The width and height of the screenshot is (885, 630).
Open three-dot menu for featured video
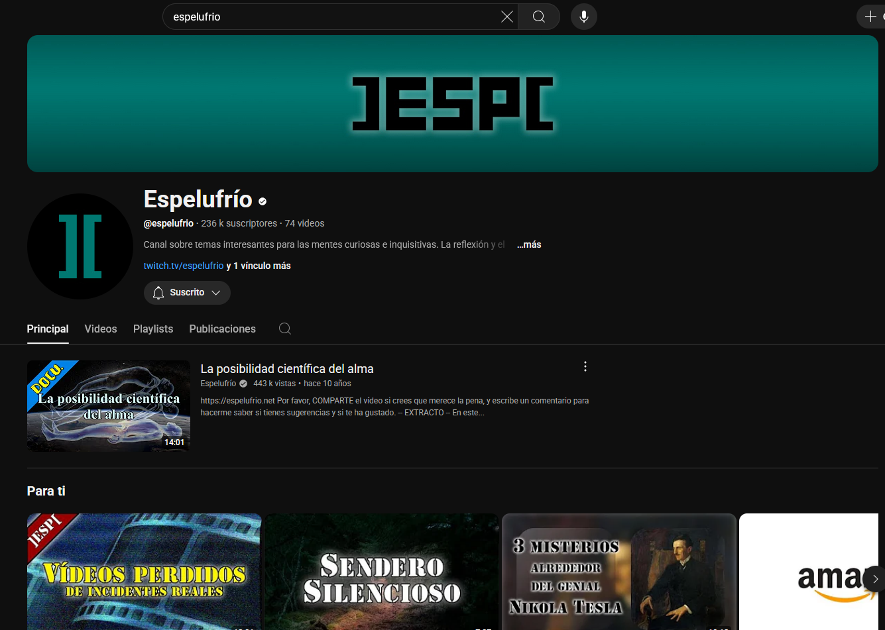585,367
